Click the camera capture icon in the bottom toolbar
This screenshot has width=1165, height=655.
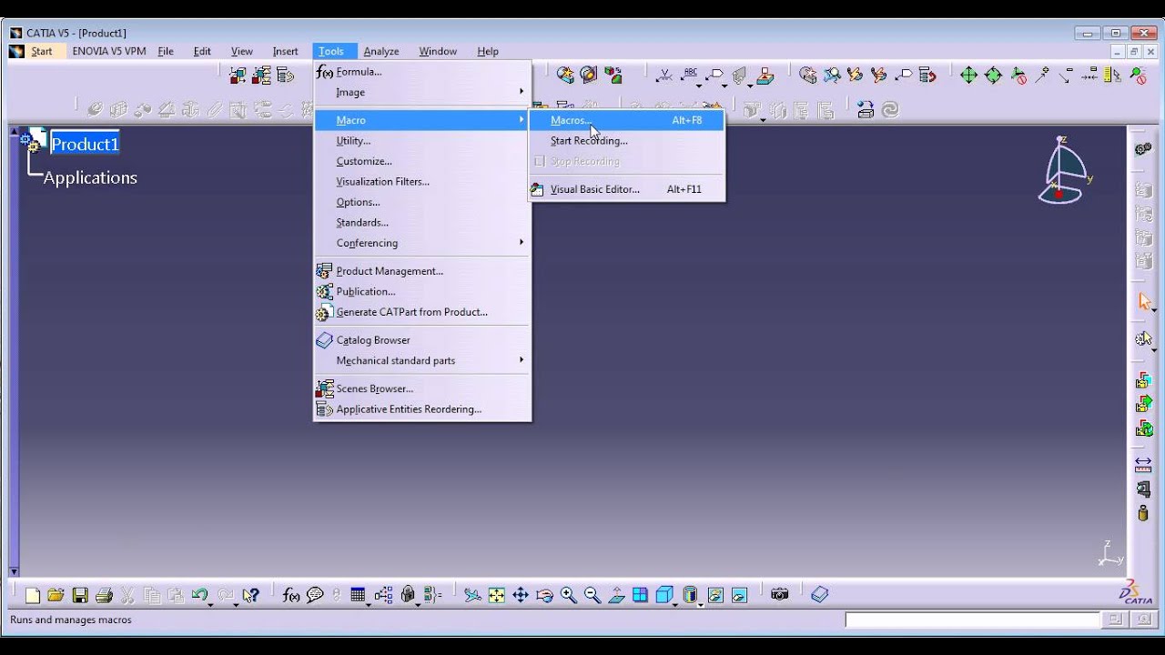[x=779, y=594]
